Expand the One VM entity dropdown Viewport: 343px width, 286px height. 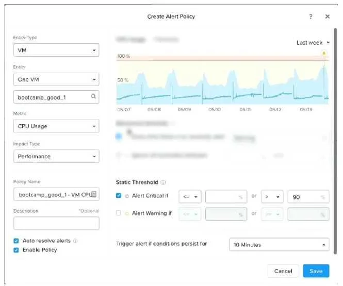(x=56, y=79)
